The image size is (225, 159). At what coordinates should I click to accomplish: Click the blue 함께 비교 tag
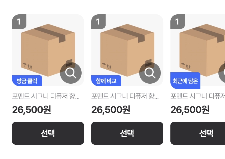point(106,81)
